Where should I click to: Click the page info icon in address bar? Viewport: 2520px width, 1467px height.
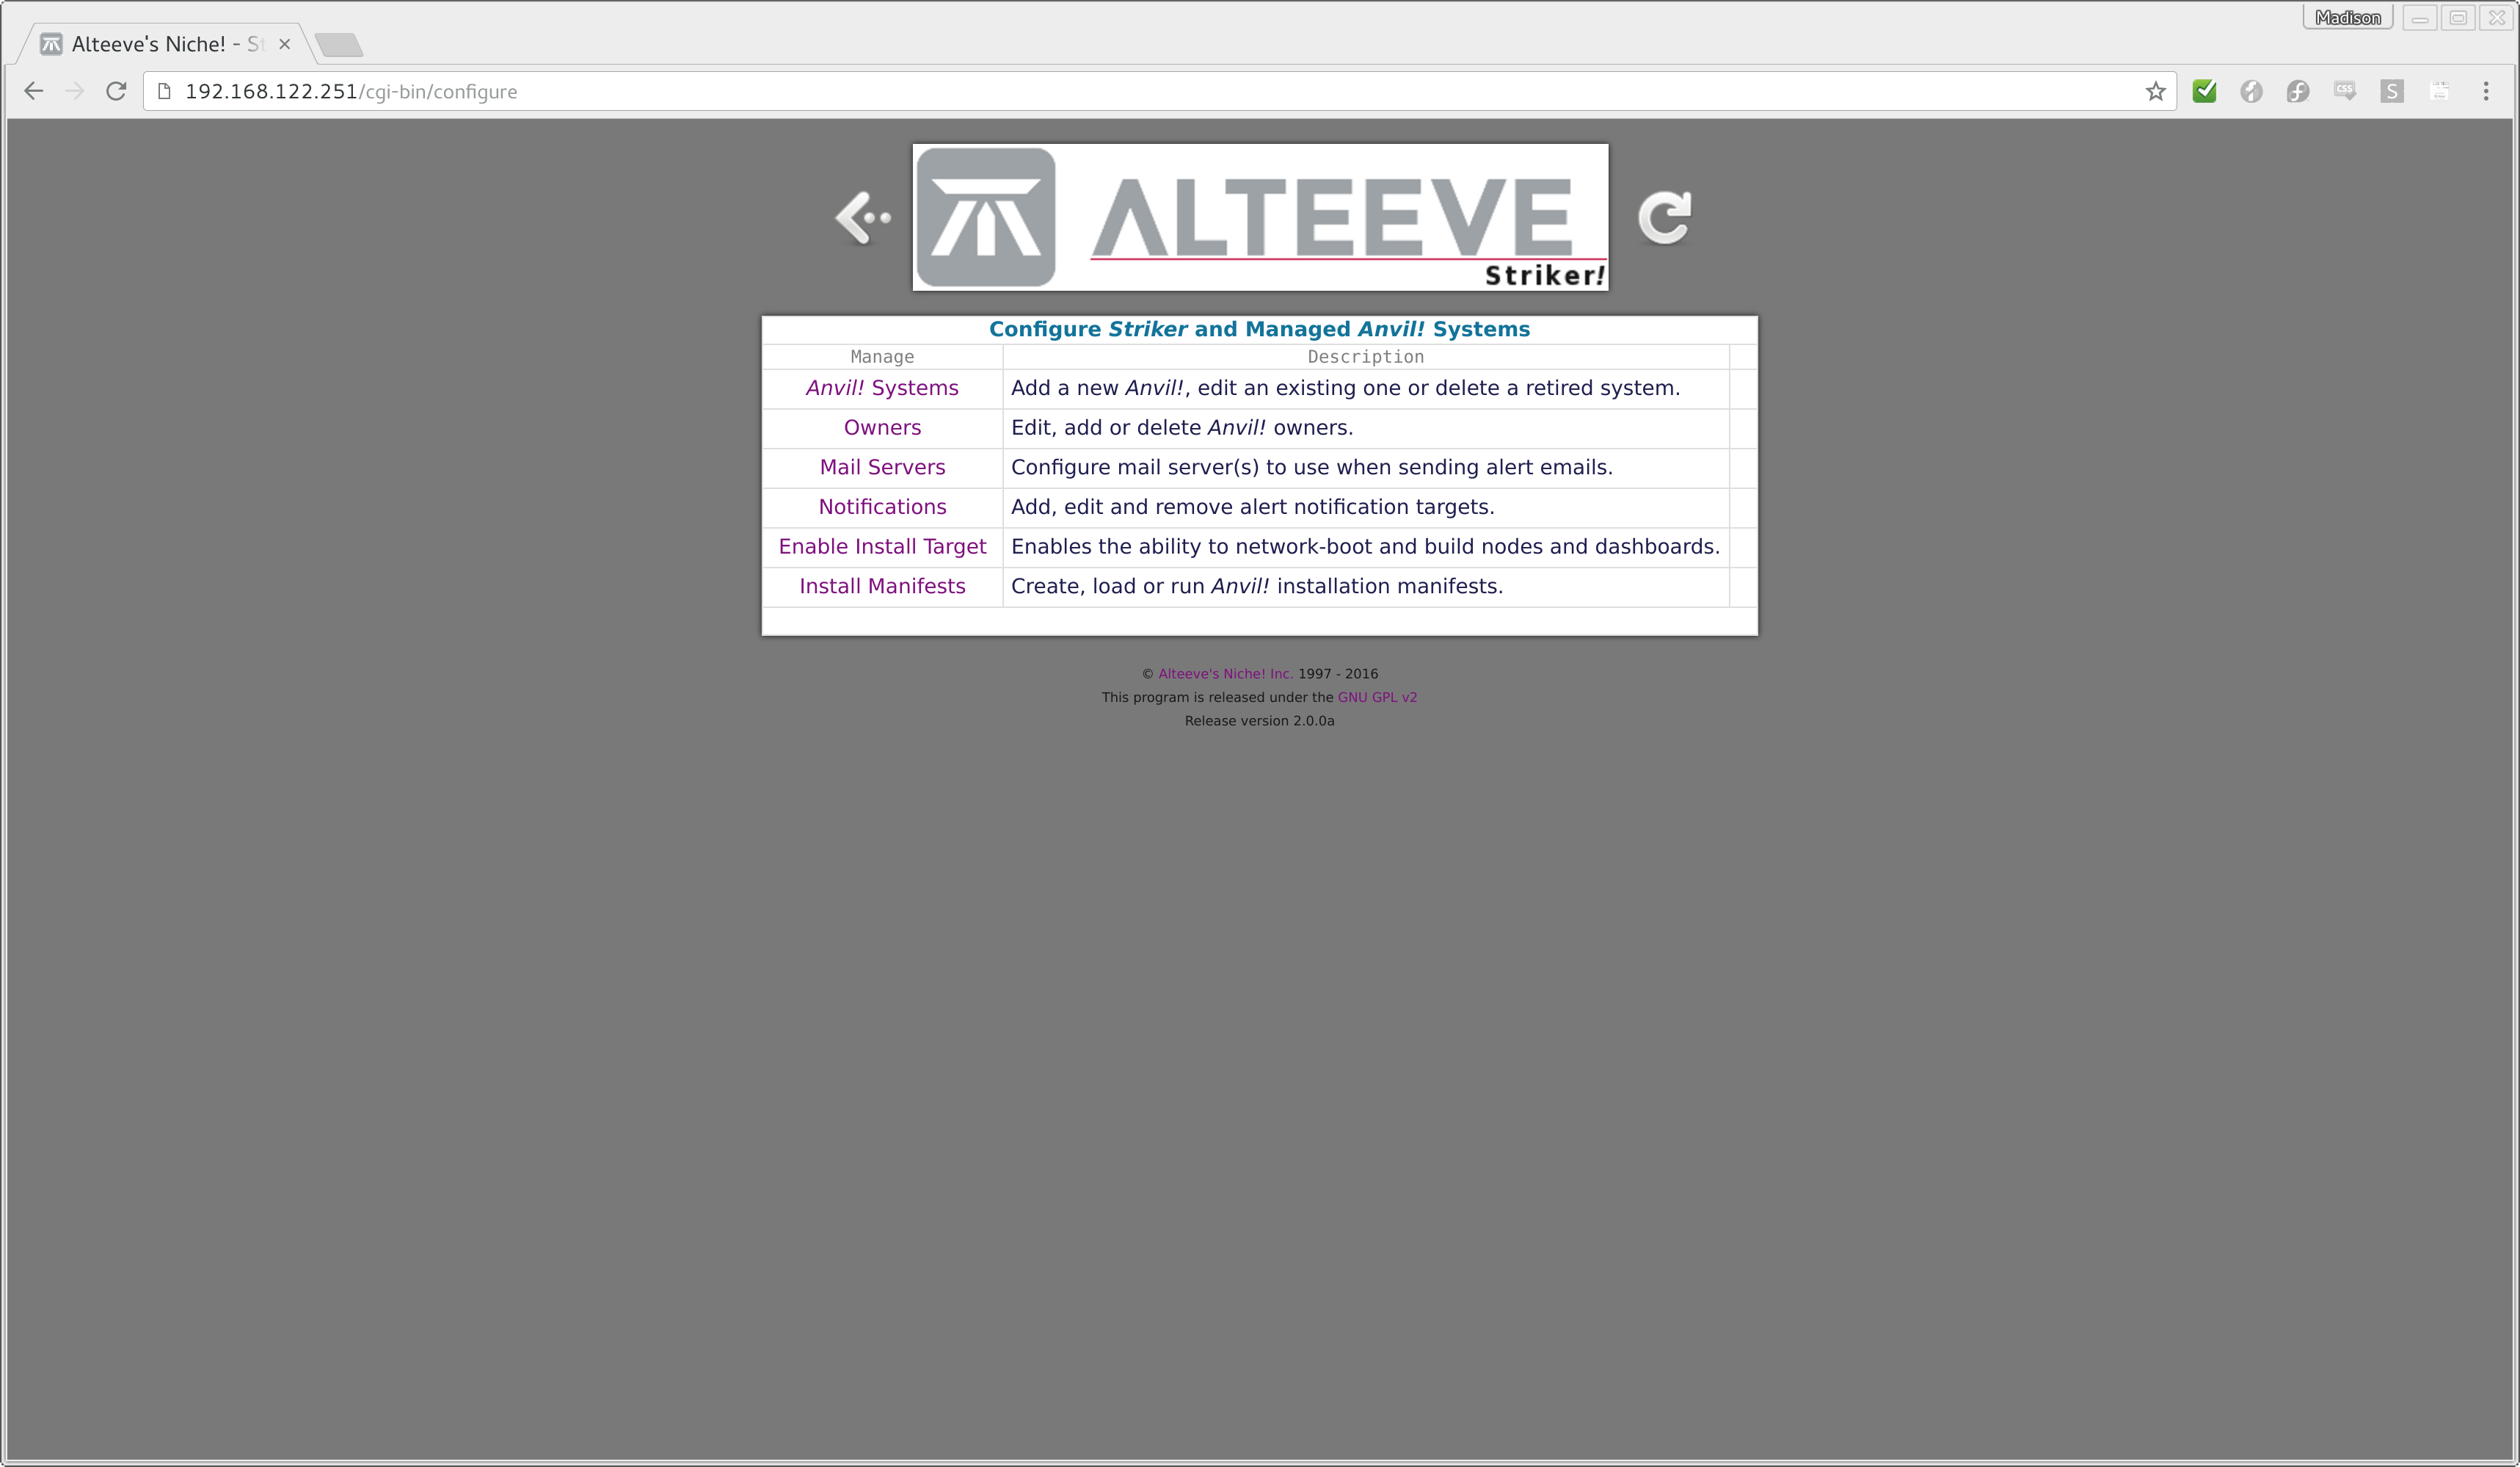coord(165,91)
